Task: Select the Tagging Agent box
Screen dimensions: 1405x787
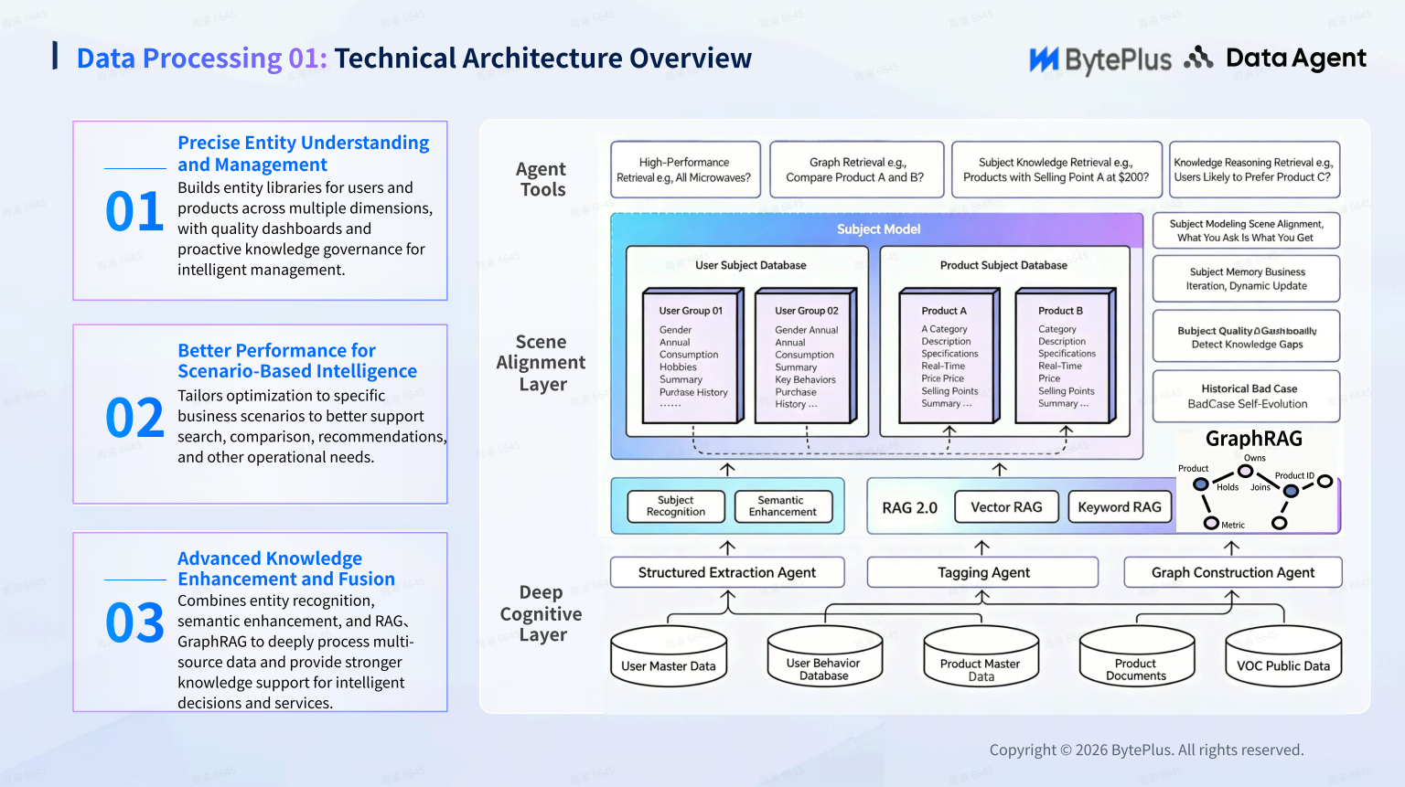Action: tap(982, 572)
